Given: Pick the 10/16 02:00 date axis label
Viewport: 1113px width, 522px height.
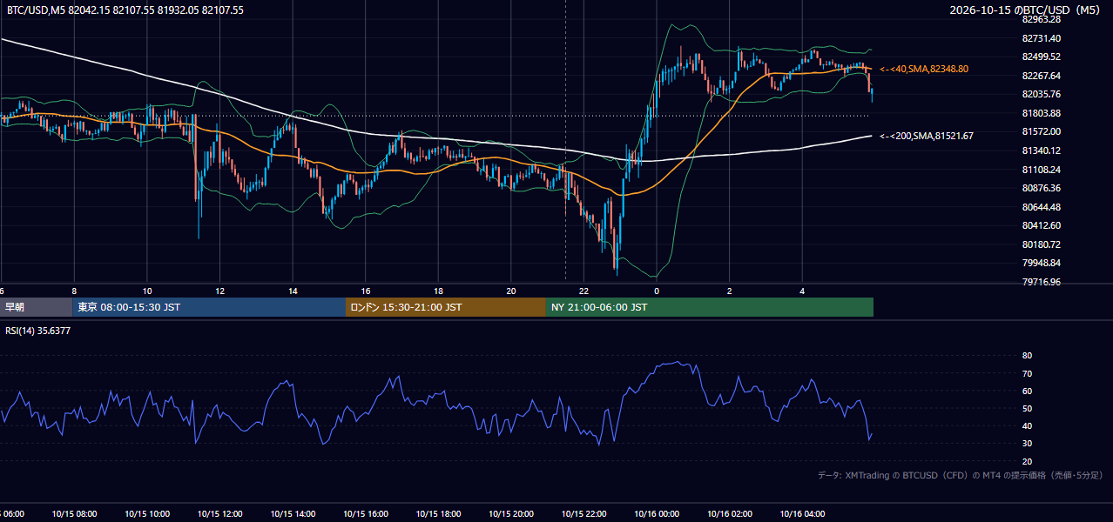Looking at the screenshot, I should (x=730, y=514).
